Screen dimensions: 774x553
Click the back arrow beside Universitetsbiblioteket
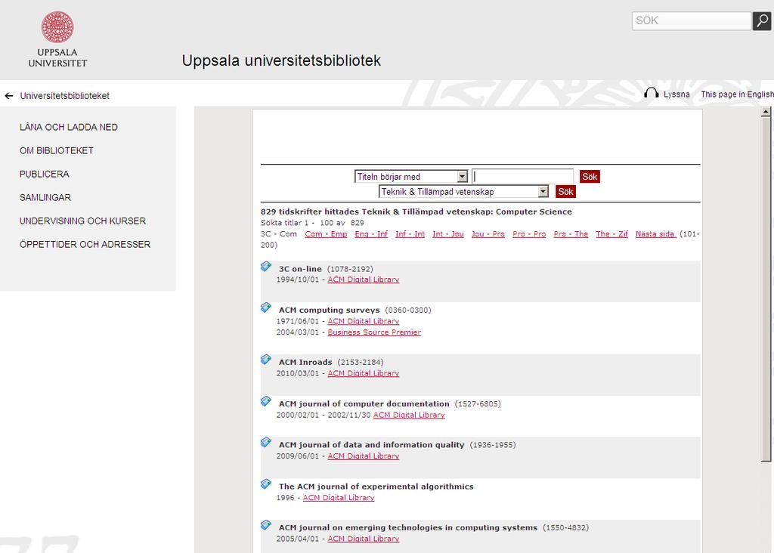[x=9, y=96]
